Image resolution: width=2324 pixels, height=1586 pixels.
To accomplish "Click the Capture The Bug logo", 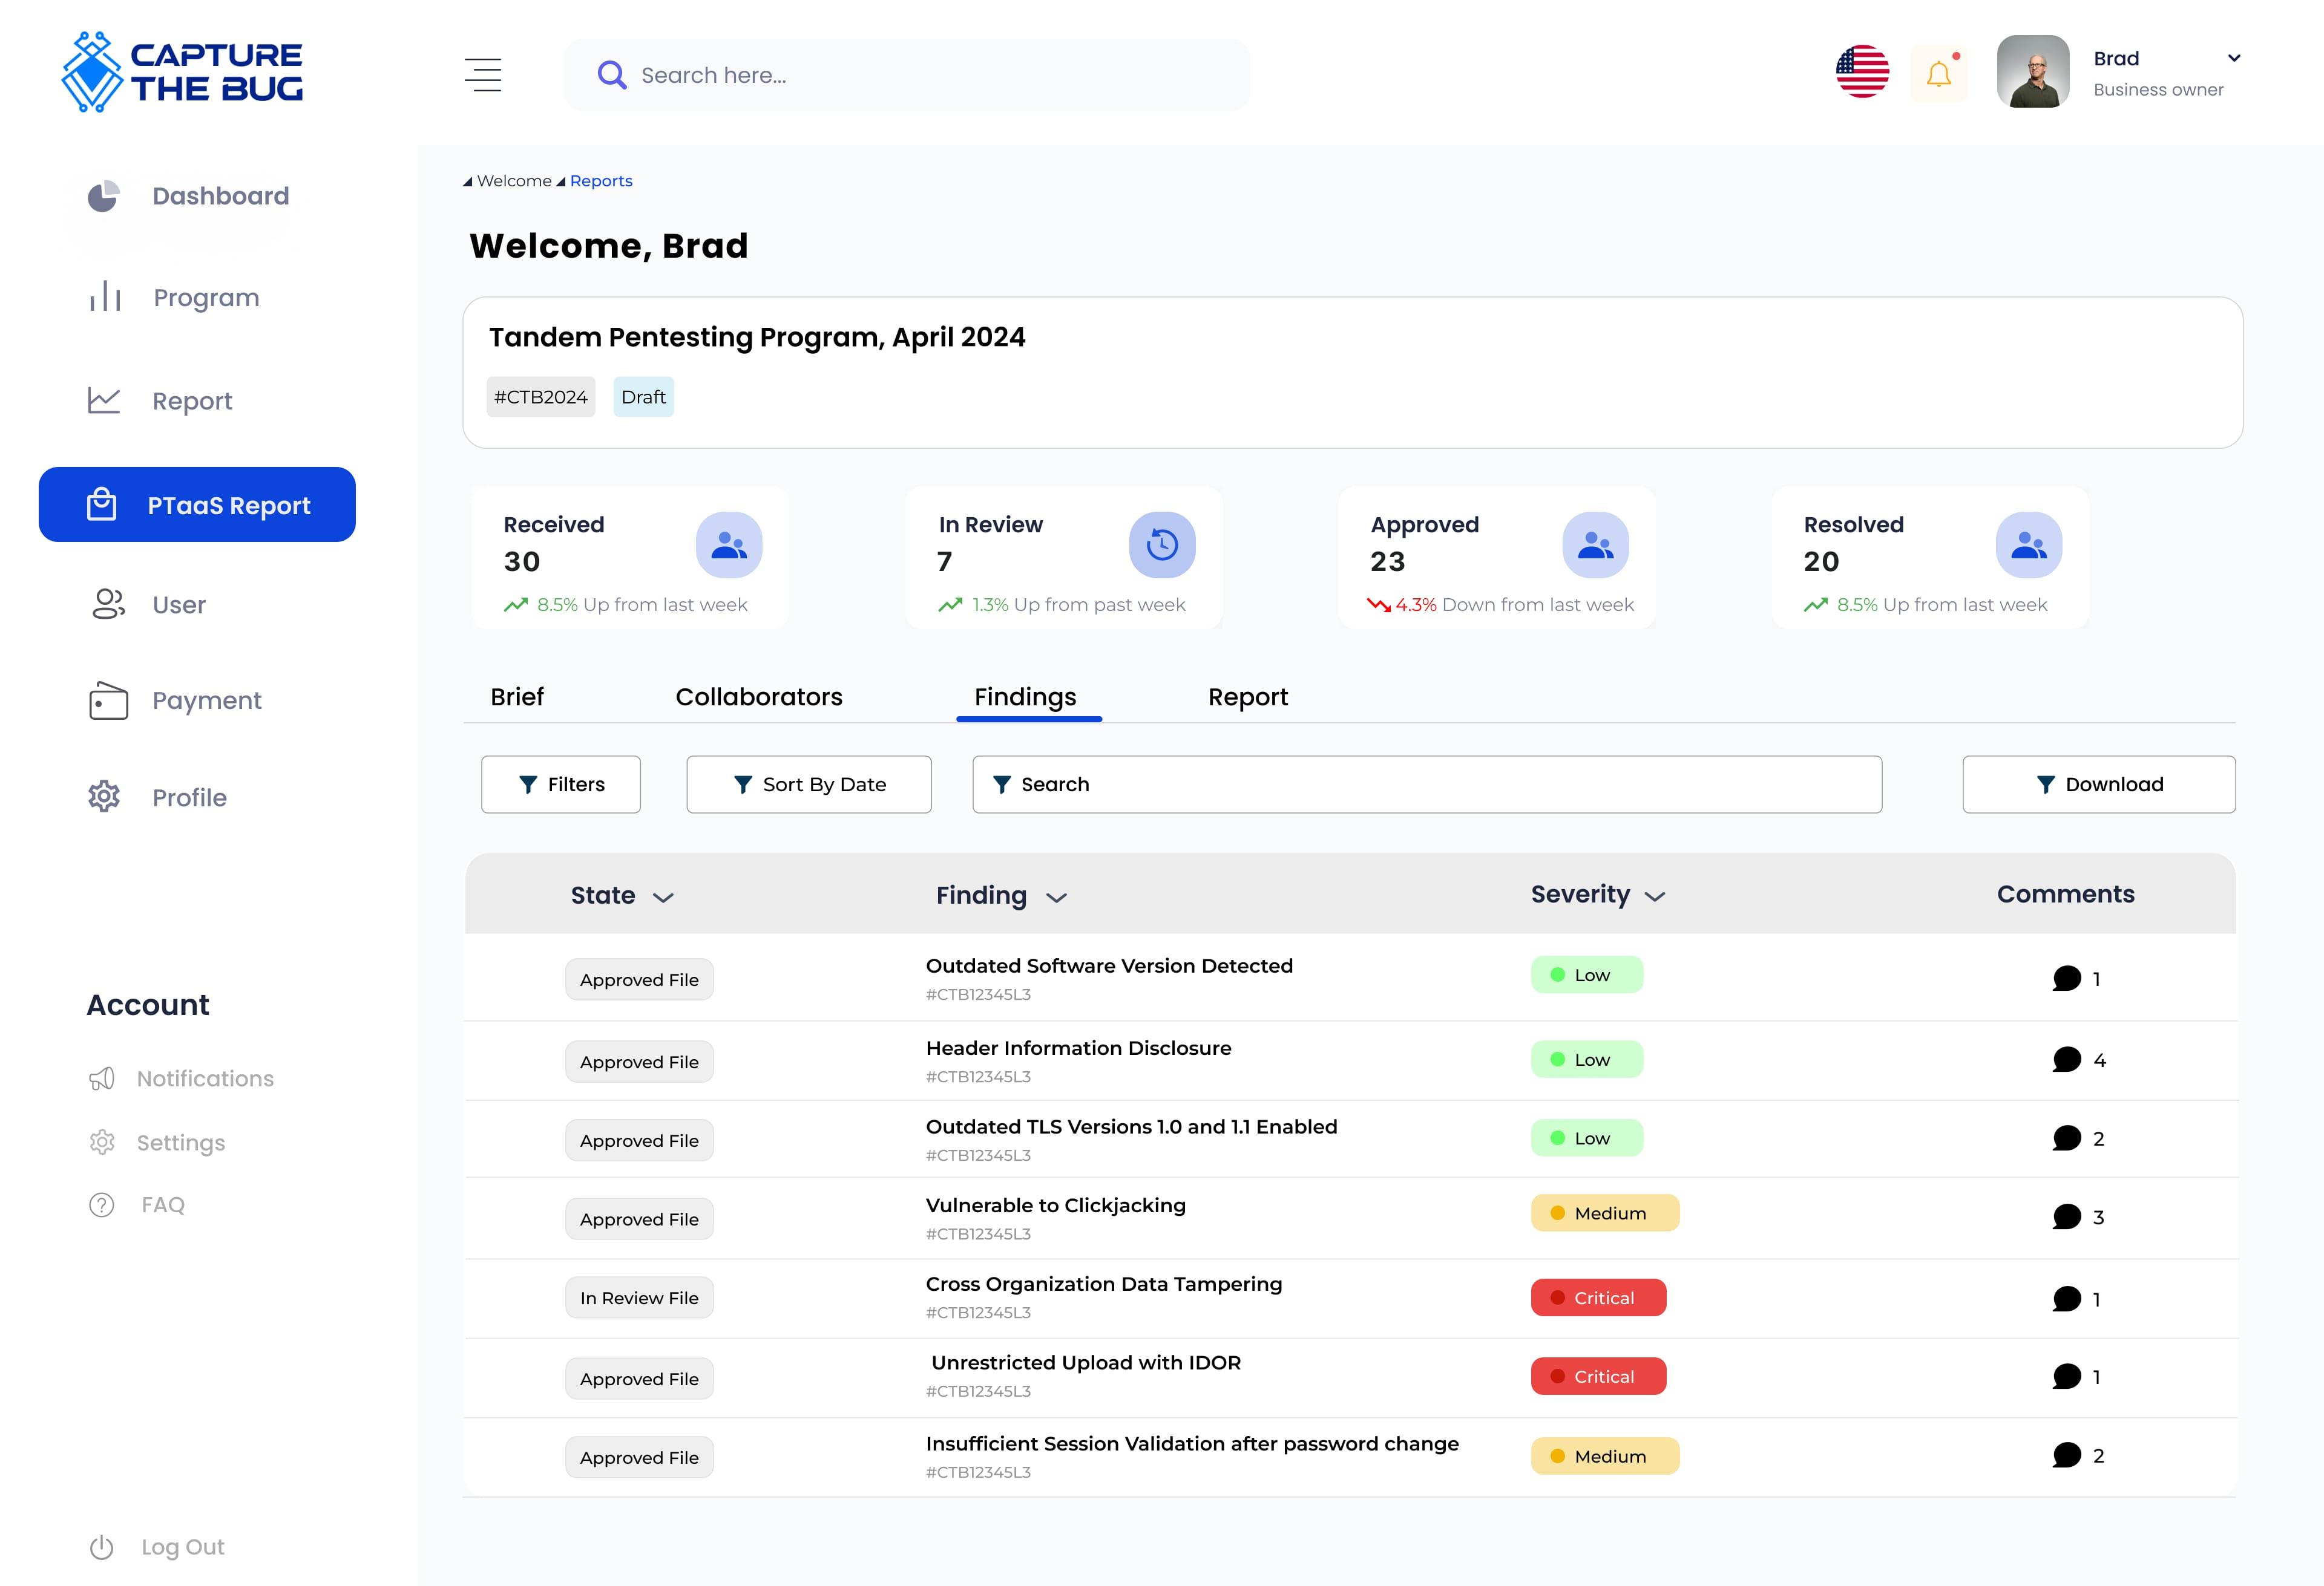I will point(182,72).
